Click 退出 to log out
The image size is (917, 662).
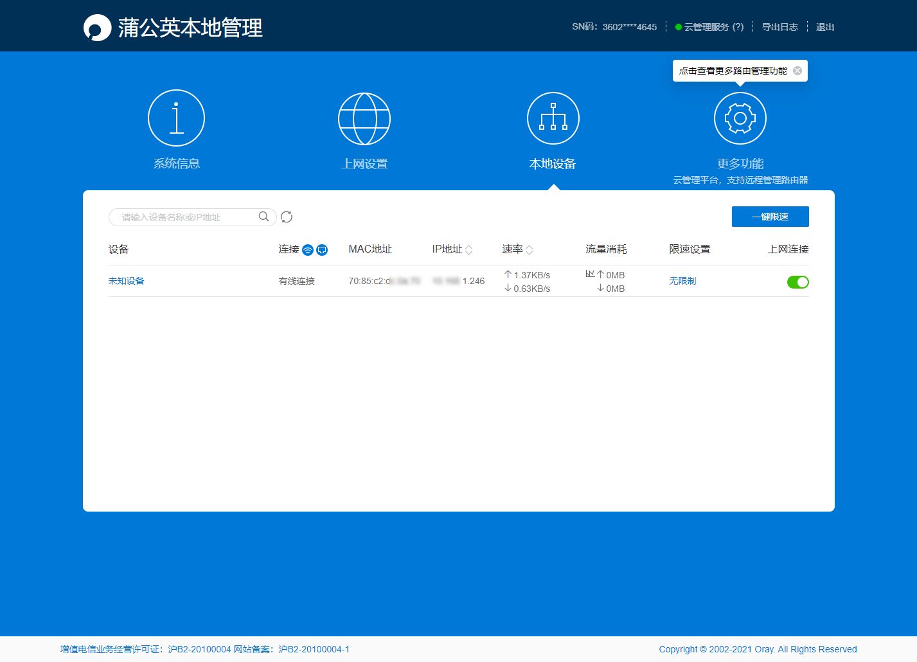pyautogui.click(x=825, y=27)
